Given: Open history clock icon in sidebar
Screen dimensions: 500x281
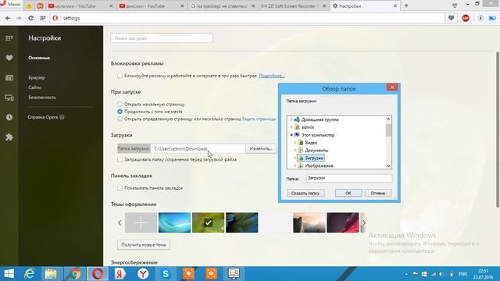Looking at the screenshot, I should pos(9,117).
